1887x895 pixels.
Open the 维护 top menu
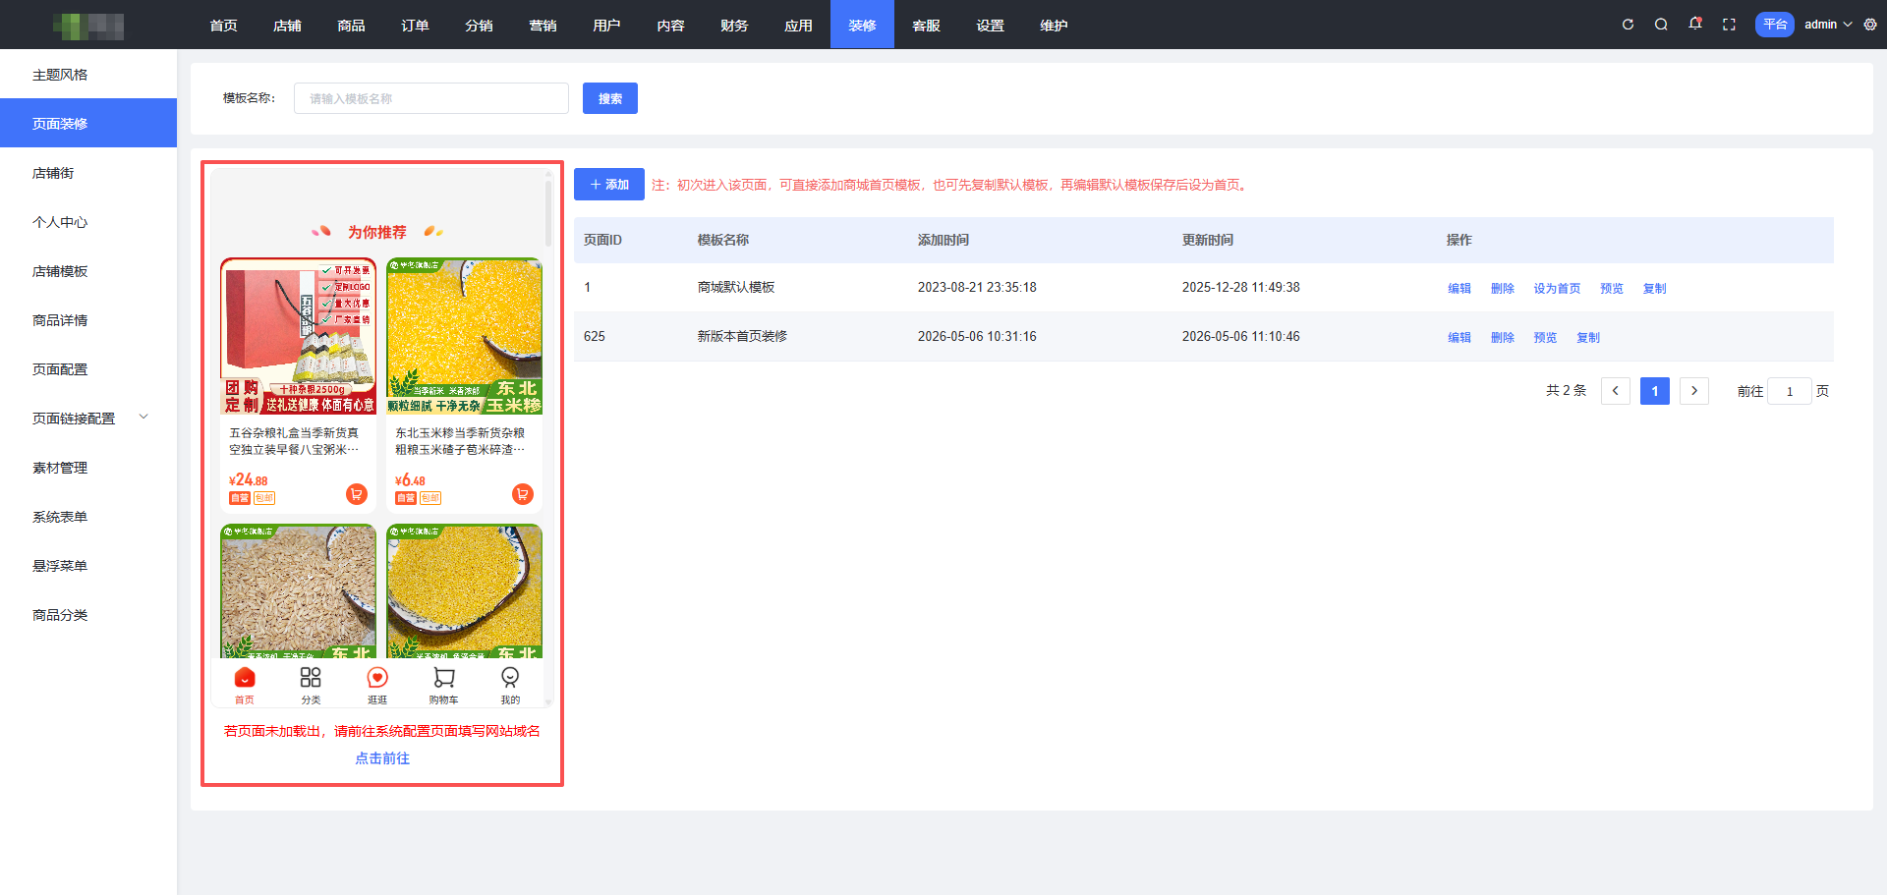click(x=1055, y=25)
